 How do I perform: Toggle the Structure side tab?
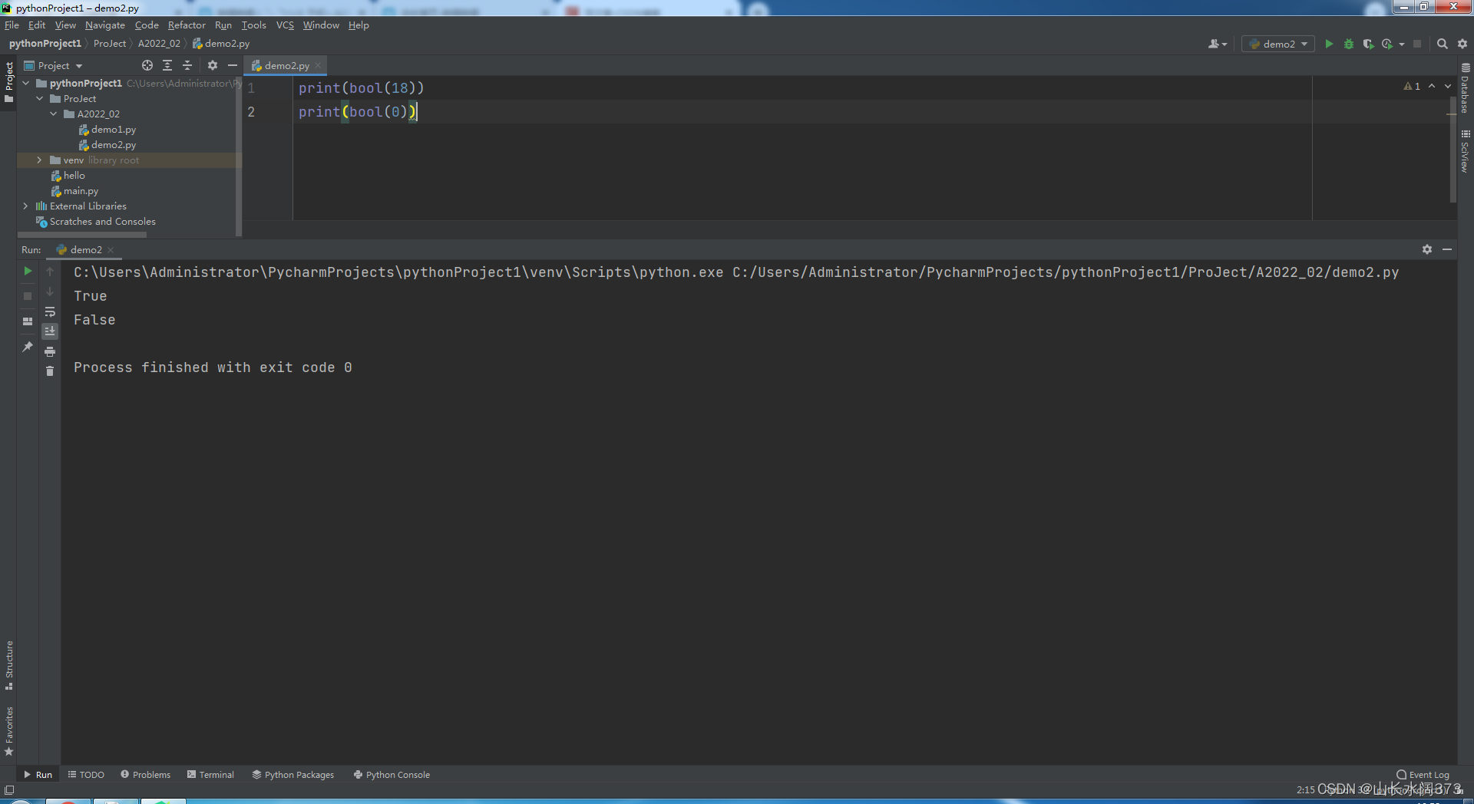(x=8, y=665)
